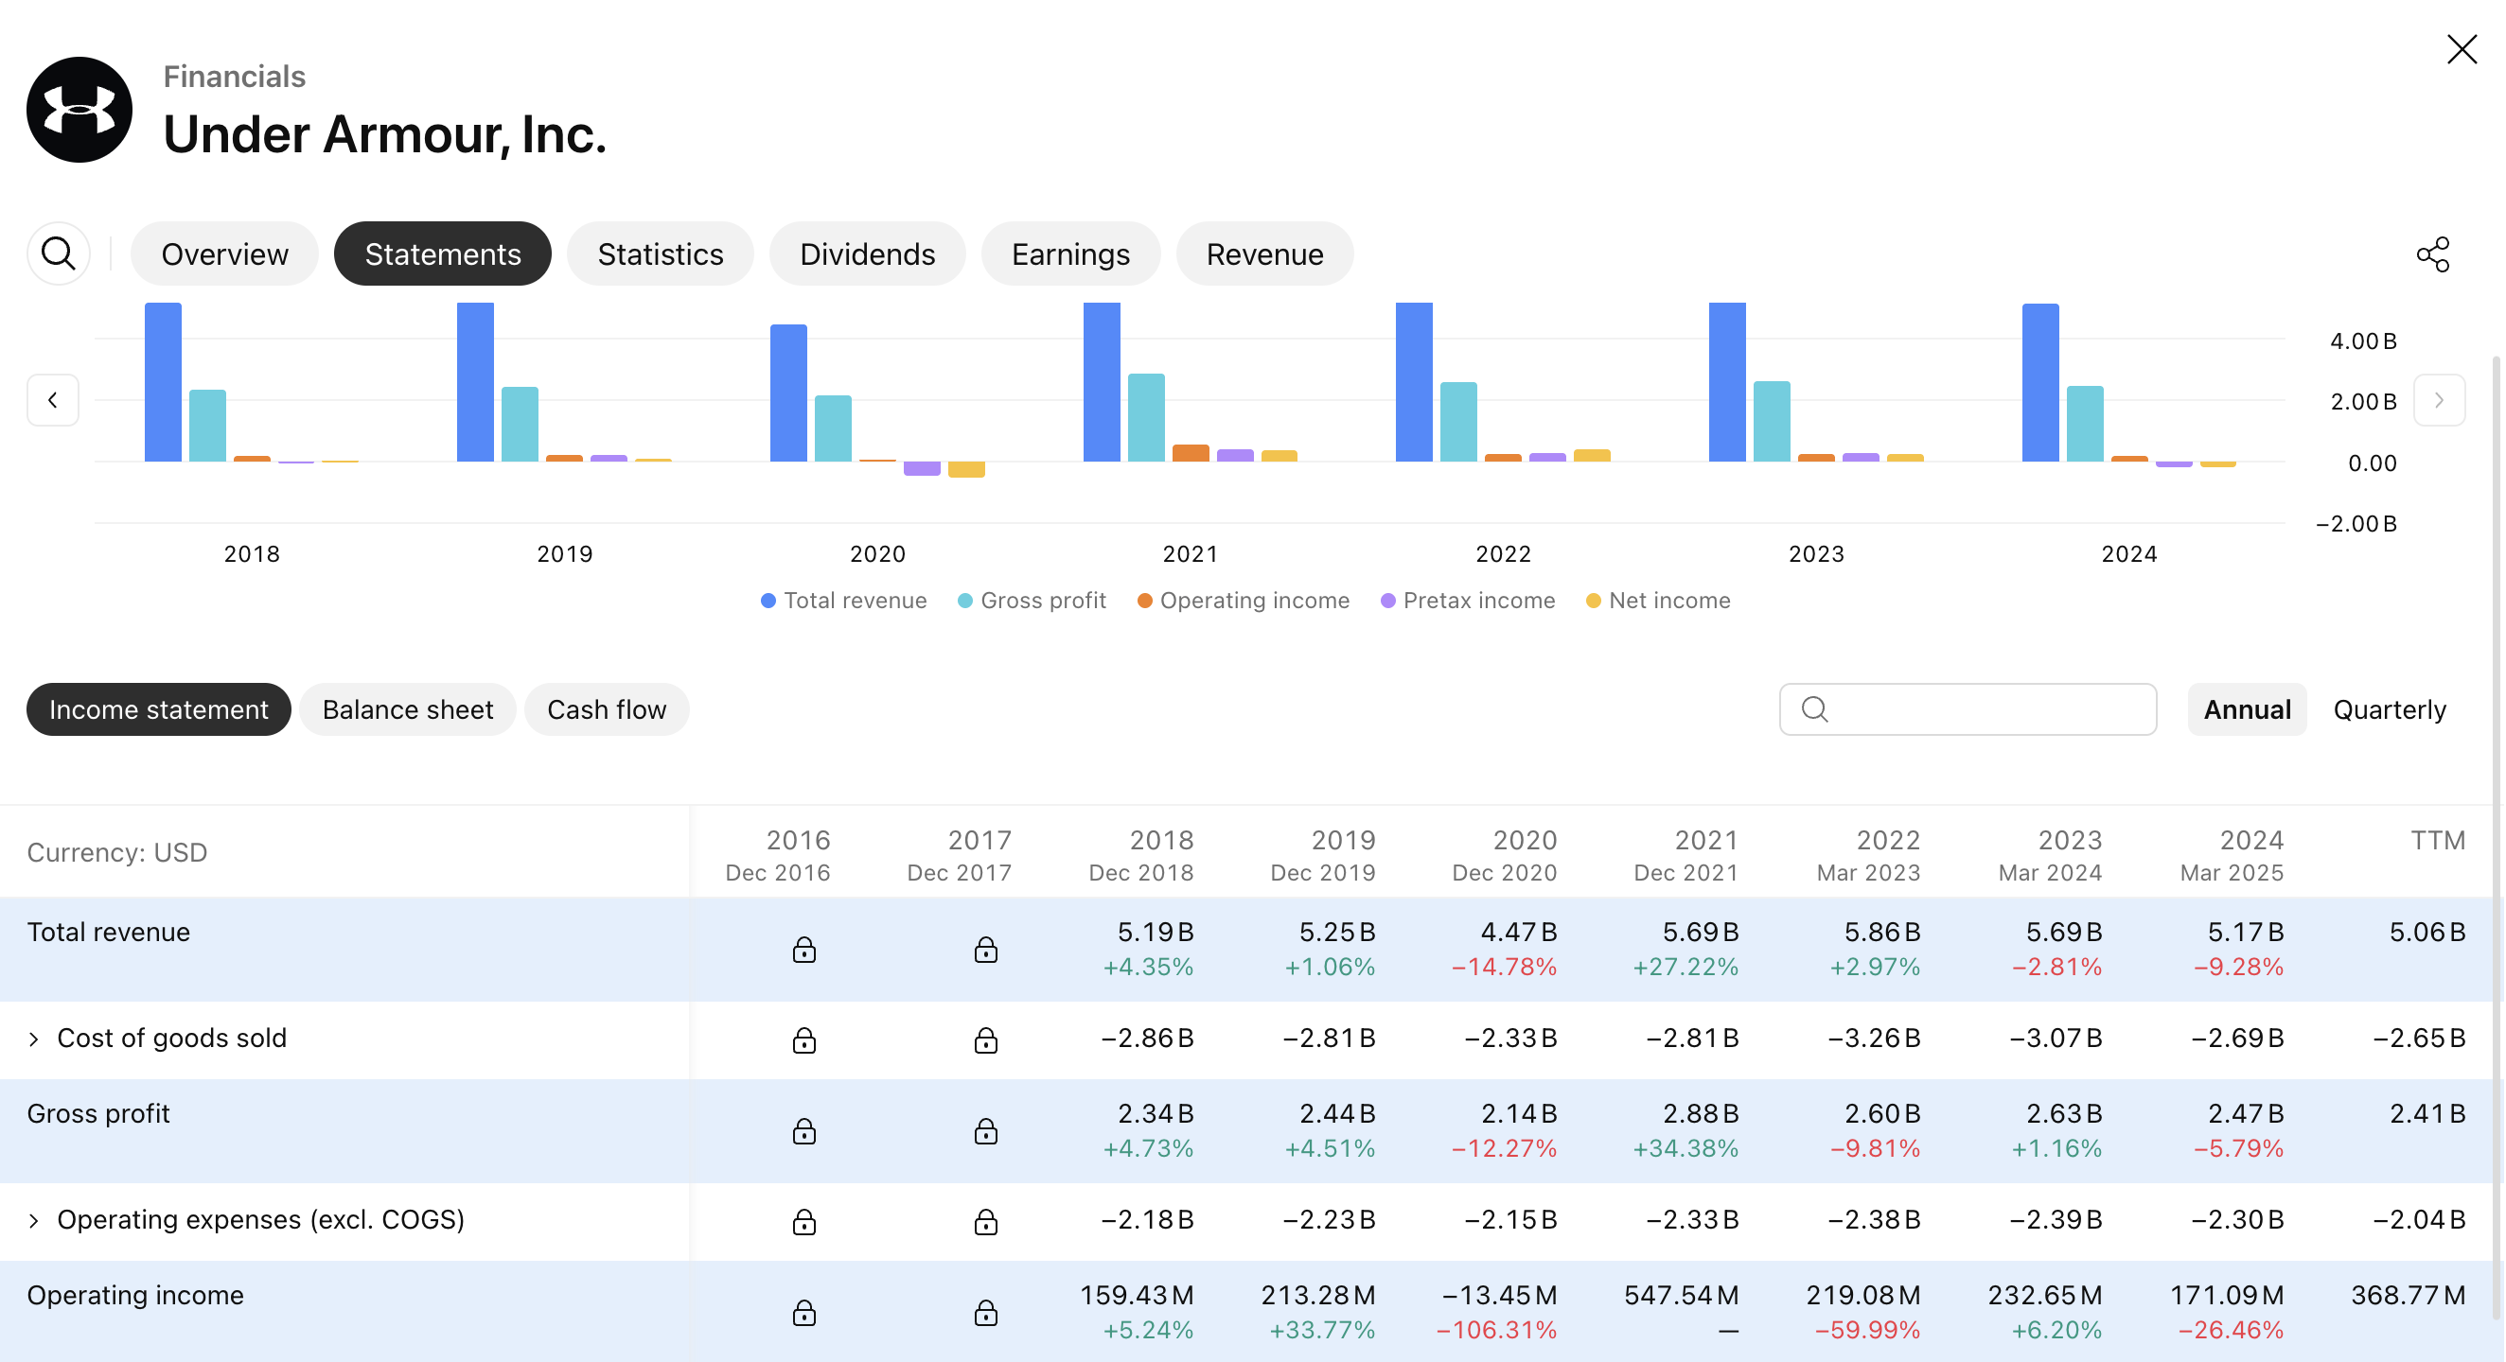This screenshot has height=1362, width=2506.
Task: Select the Statements tab
Action: (x=443, y=253)
